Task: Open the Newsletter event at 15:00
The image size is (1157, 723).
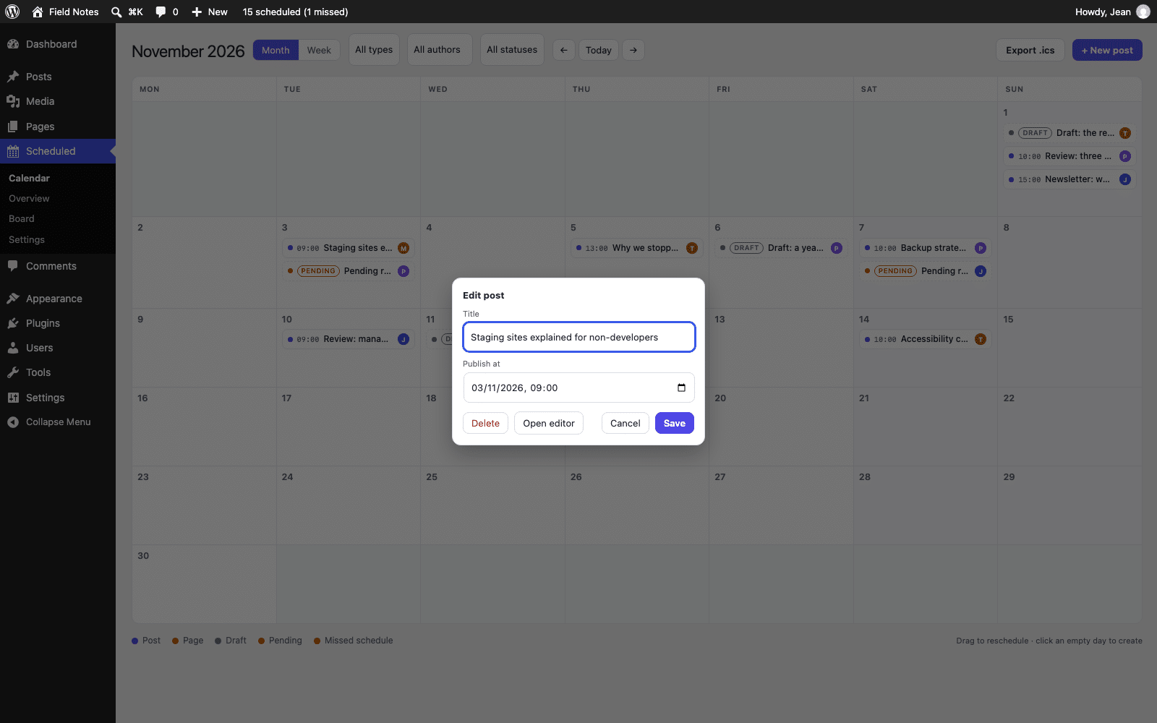Action: click(x=1070, y=179)
